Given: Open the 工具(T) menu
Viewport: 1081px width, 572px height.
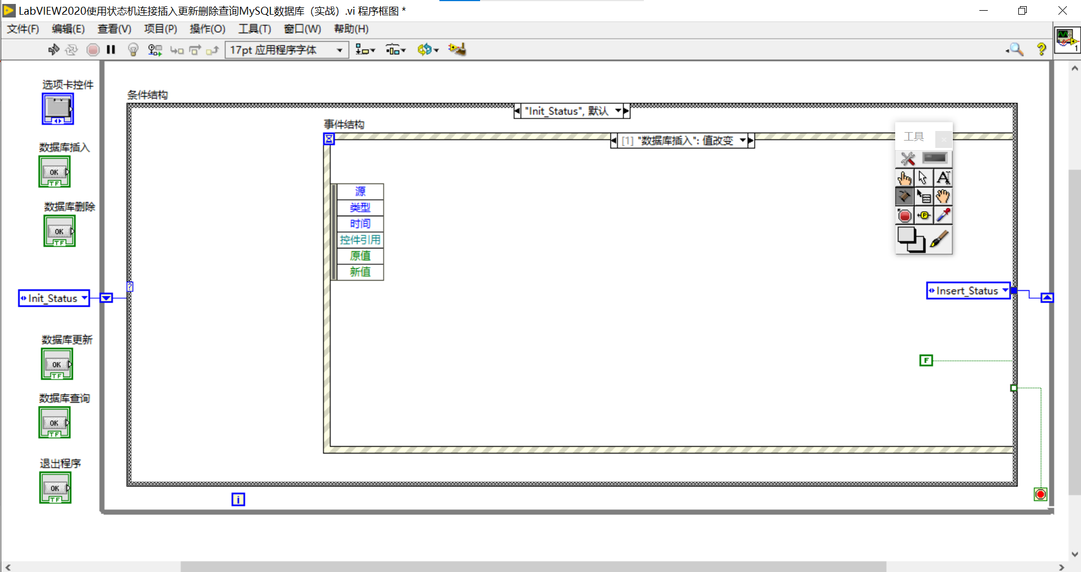Looking at the screenshot, I should (x=254, y=29).
